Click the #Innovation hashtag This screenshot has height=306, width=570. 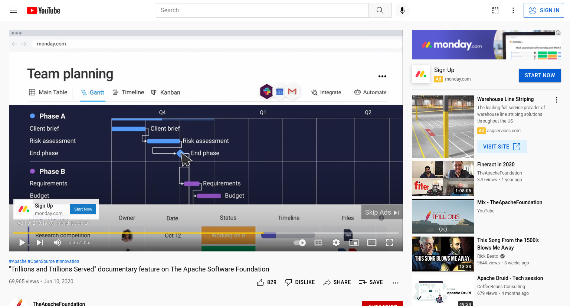click(x=68, y=261)
